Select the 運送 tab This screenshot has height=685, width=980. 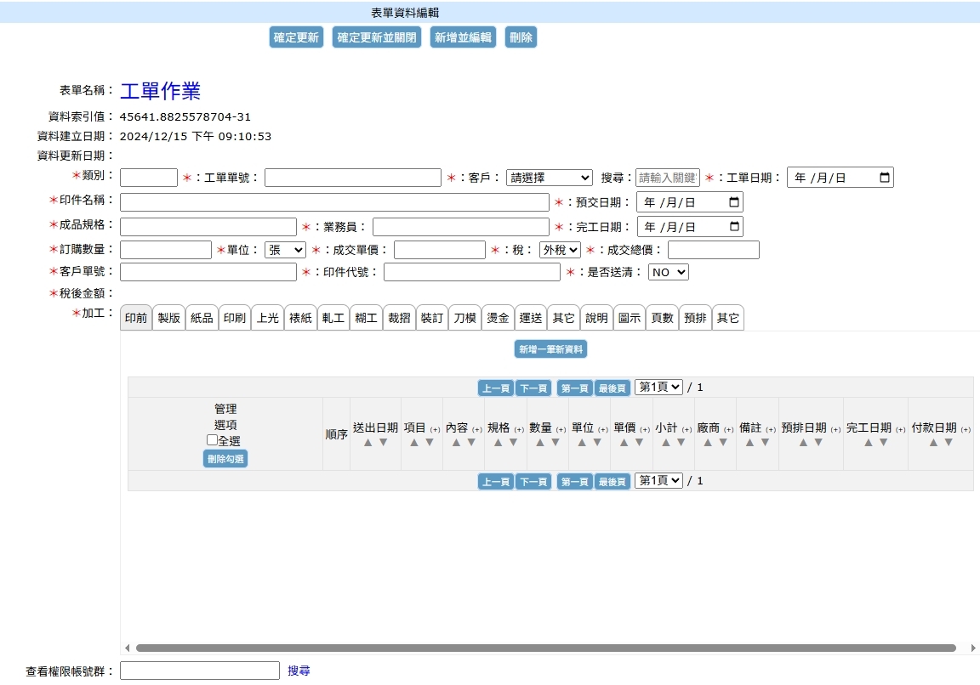point(531,318)
